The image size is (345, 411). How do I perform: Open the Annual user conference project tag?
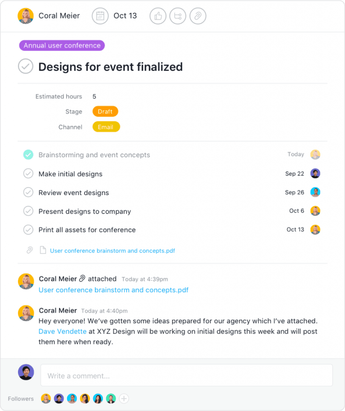click(62, 45)
